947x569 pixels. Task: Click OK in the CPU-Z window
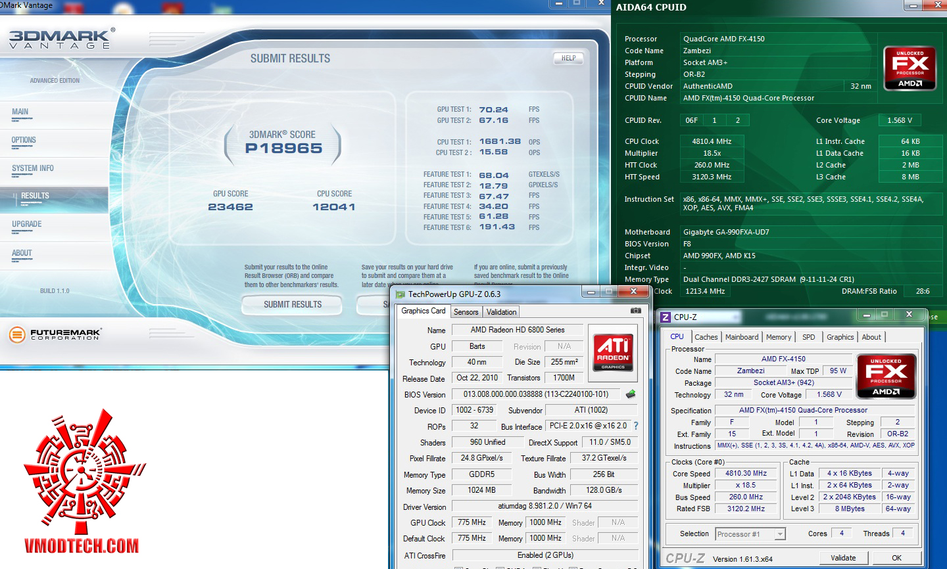click(897, 558)
